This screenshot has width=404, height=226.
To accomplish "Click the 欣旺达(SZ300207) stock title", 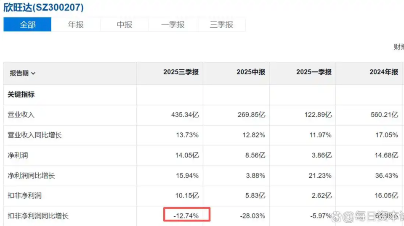I will (x=43, y=7).
